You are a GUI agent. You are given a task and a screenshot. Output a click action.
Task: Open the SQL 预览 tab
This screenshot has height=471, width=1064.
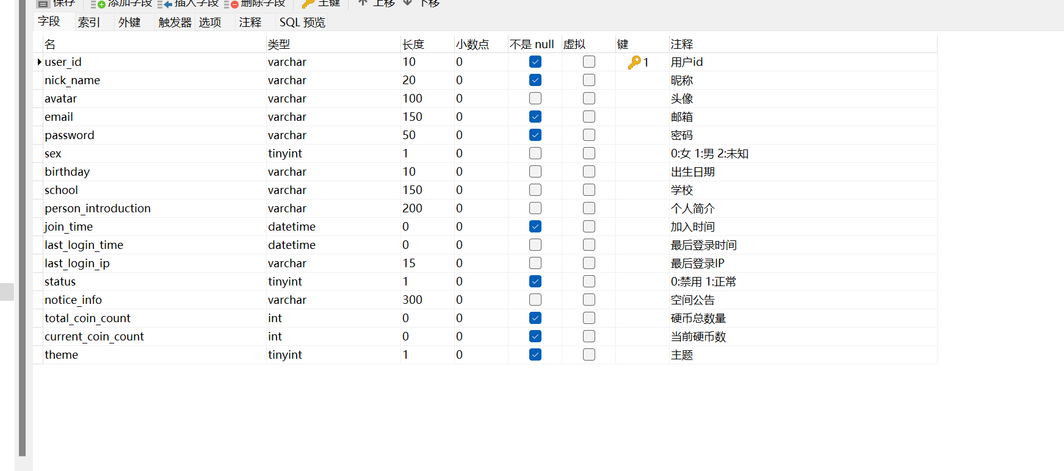coord(302,23)
